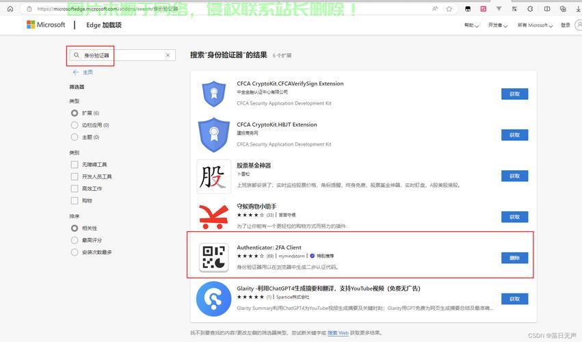This screenshot has width=582, height=342.
Task: Get the 守候购物小助手 extension
Action: tap(514, 217)
